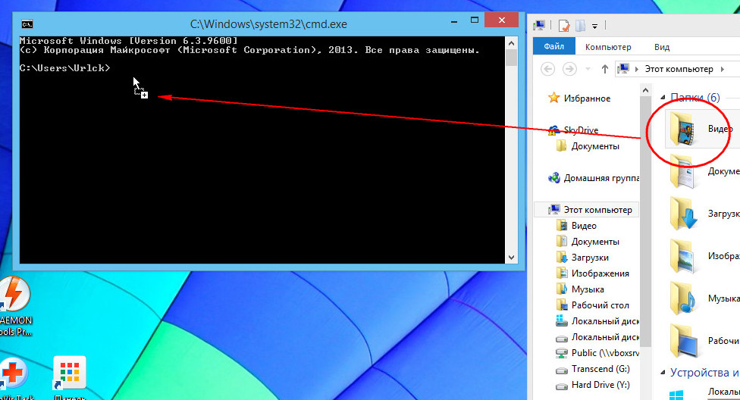The width and height of the screenshot is (740, 400).
Task: Click the cmd scrollbar down arrow
Action: [511, 258]
